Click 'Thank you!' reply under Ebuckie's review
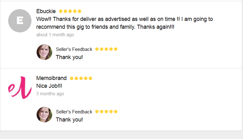This screenshot has width=243, height=139. coord(69,57)
